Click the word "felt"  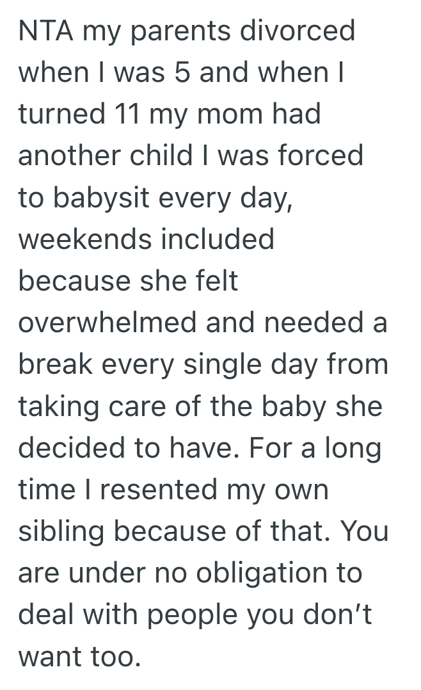click(x=216, y=281)
